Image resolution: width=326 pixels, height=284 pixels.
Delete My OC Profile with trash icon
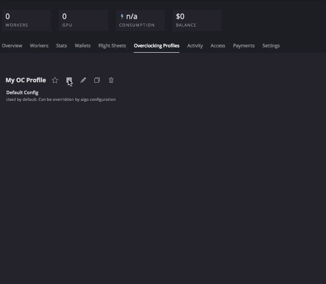[x=111, y=80]
